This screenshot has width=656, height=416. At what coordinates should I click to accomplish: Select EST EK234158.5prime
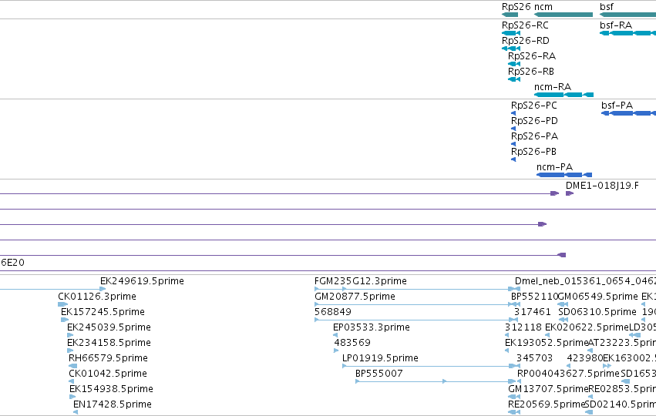click(x=109, y=344)
